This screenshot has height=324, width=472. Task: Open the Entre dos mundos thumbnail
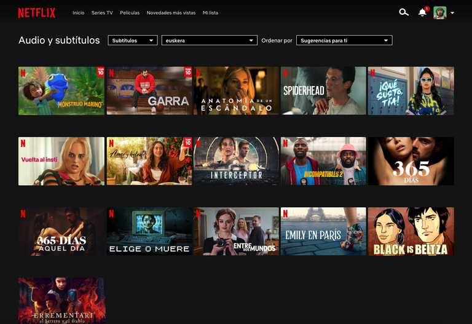pos(236,231)
